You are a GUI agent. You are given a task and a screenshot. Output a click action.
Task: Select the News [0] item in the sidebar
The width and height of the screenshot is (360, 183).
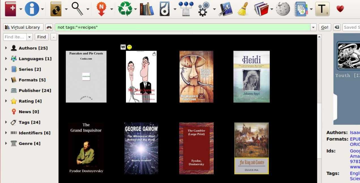(29, 112)
